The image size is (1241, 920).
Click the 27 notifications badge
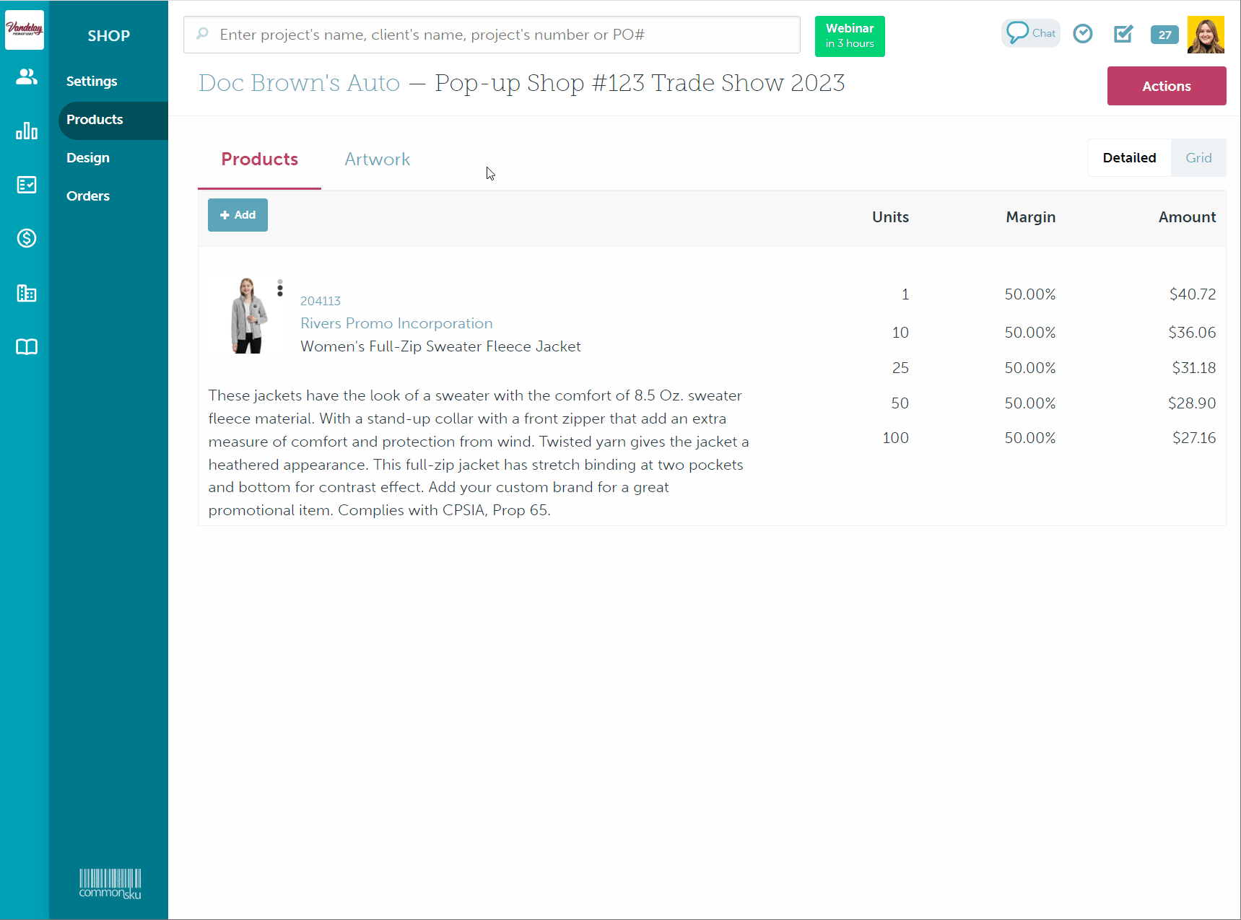pyautogui.click(x=1164, y=35)
